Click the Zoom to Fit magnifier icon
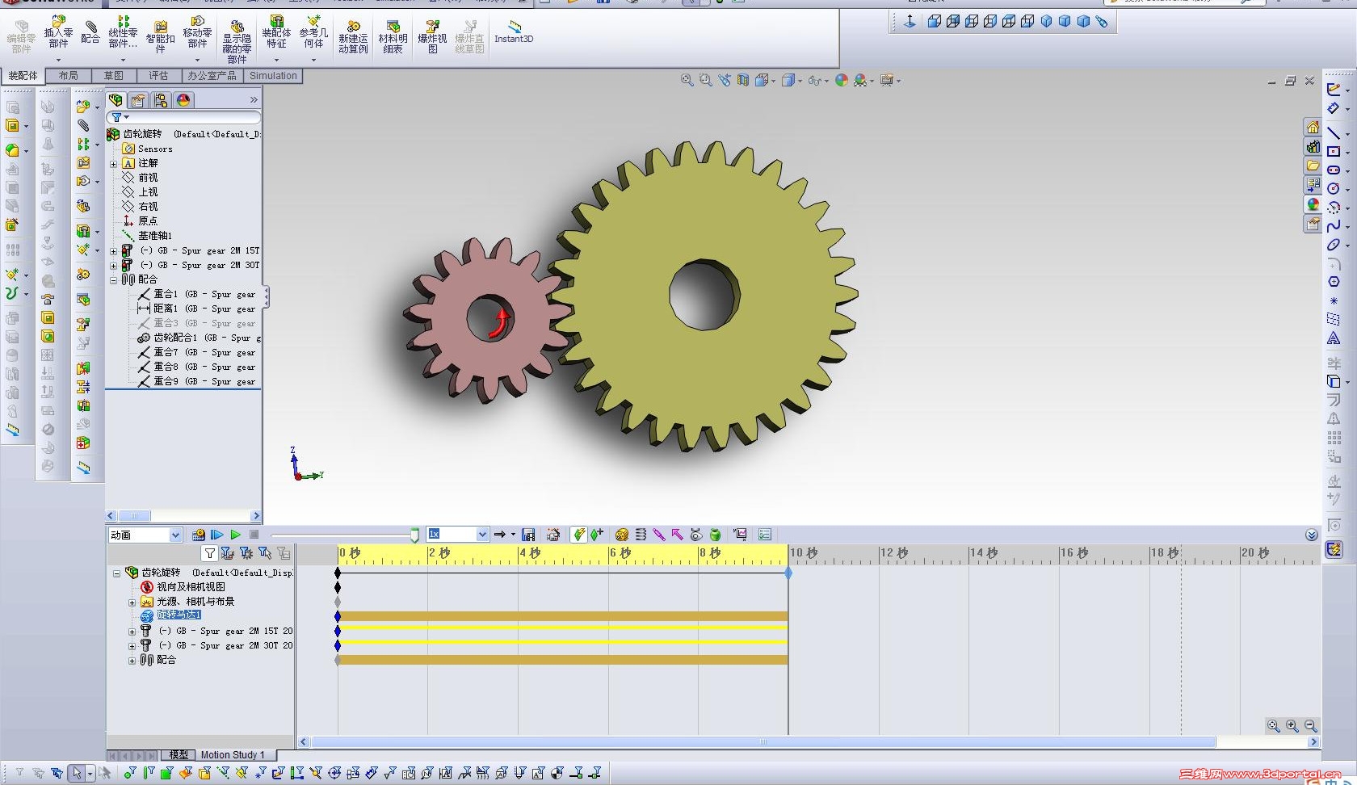 tap(687, 80)
